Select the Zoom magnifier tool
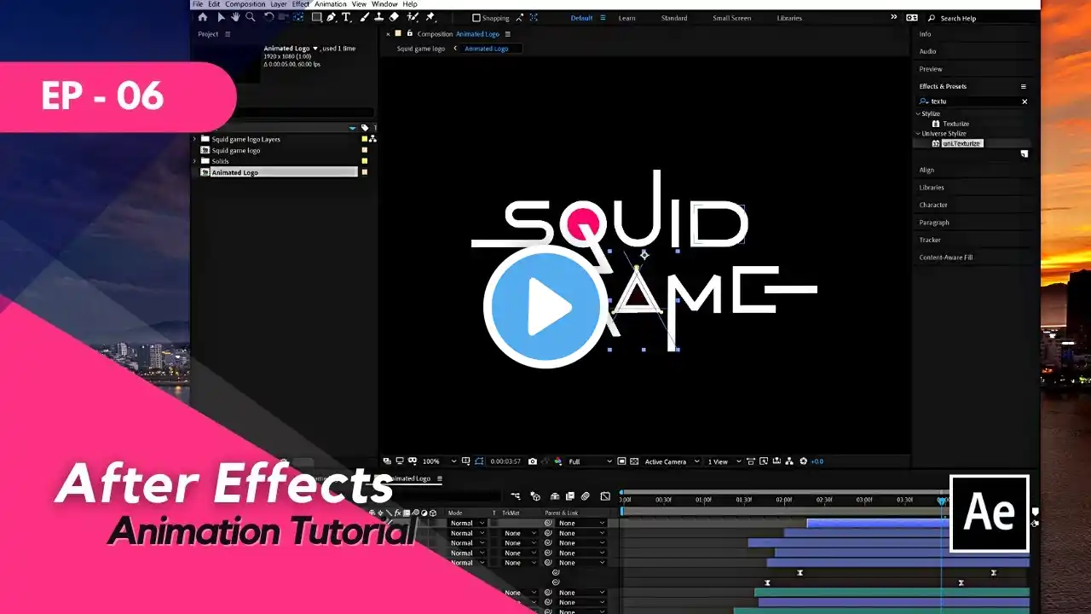Screen dimensions: 1091x614 point(251,17)
